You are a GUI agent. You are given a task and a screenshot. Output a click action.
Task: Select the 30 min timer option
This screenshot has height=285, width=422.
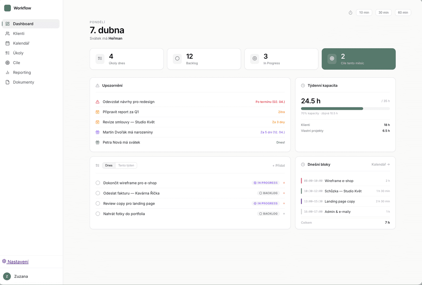coord(383,12)
